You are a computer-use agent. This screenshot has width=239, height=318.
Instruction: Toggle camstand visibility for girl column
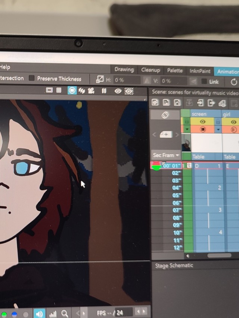(x=233, y=130)
